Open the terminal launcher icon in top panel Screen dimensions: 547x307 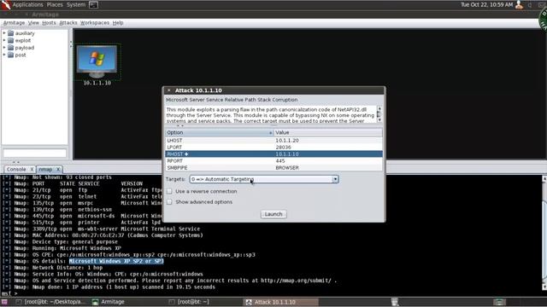pyautogui.click(x=93, y=4)
